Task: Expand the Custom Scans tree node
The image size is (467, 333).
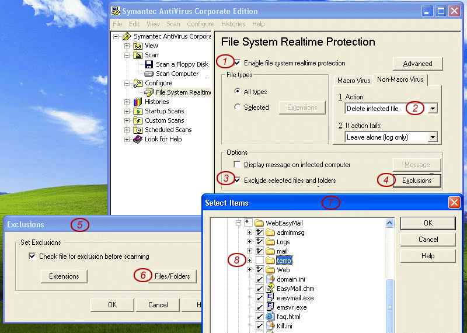Action: click(127, 120)
